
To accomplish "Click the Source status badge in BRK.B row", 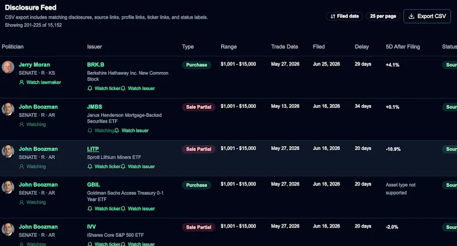I will point(450,65).
